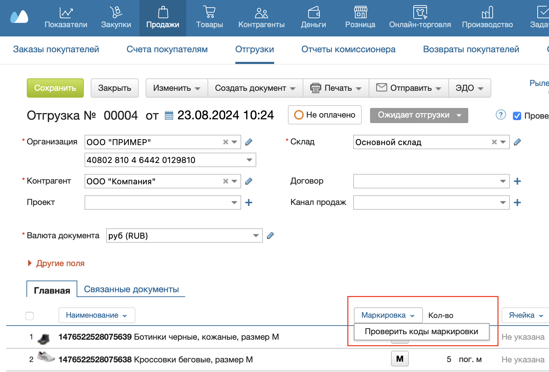
Task: Open the Показатели section icon
Action: click(66, 13)
